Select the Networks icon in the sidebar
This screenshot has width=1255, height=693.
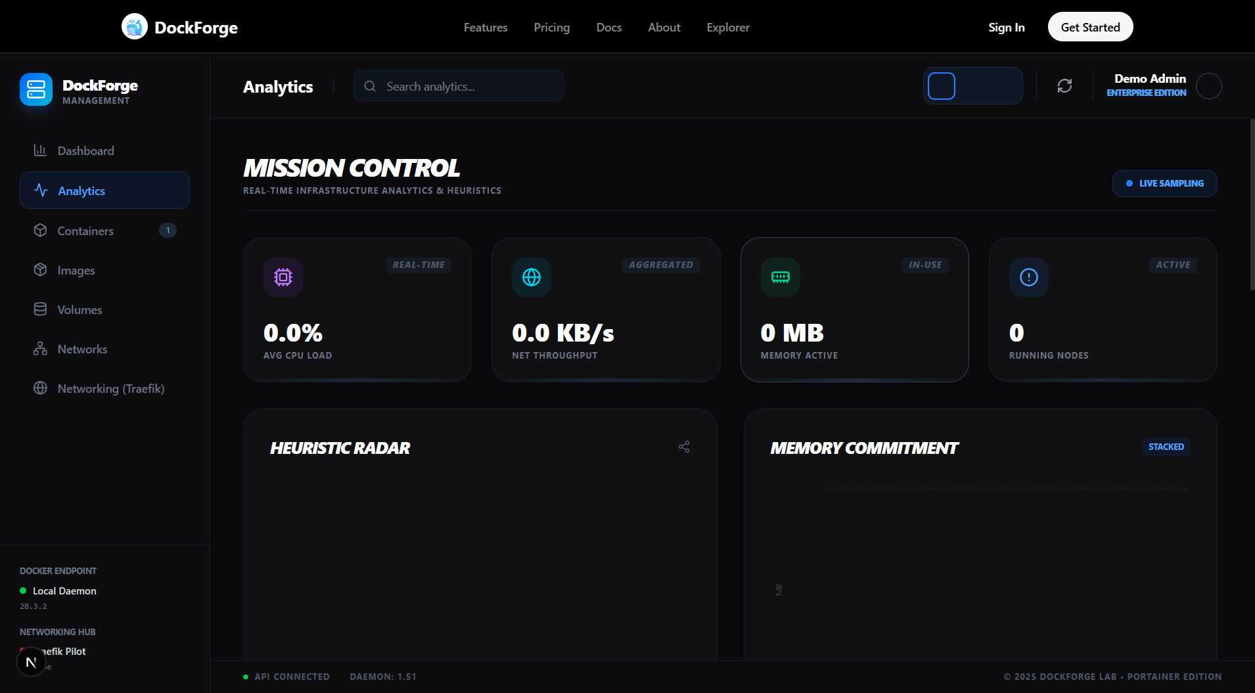pyautogui.click(x=41, y=349)
